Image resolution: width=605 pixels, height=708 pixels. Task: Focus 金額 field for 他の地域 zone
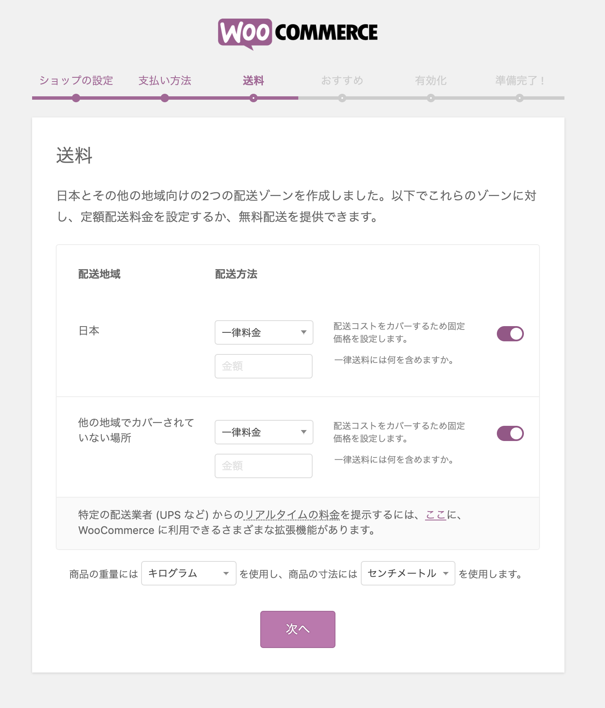point(264,466)
